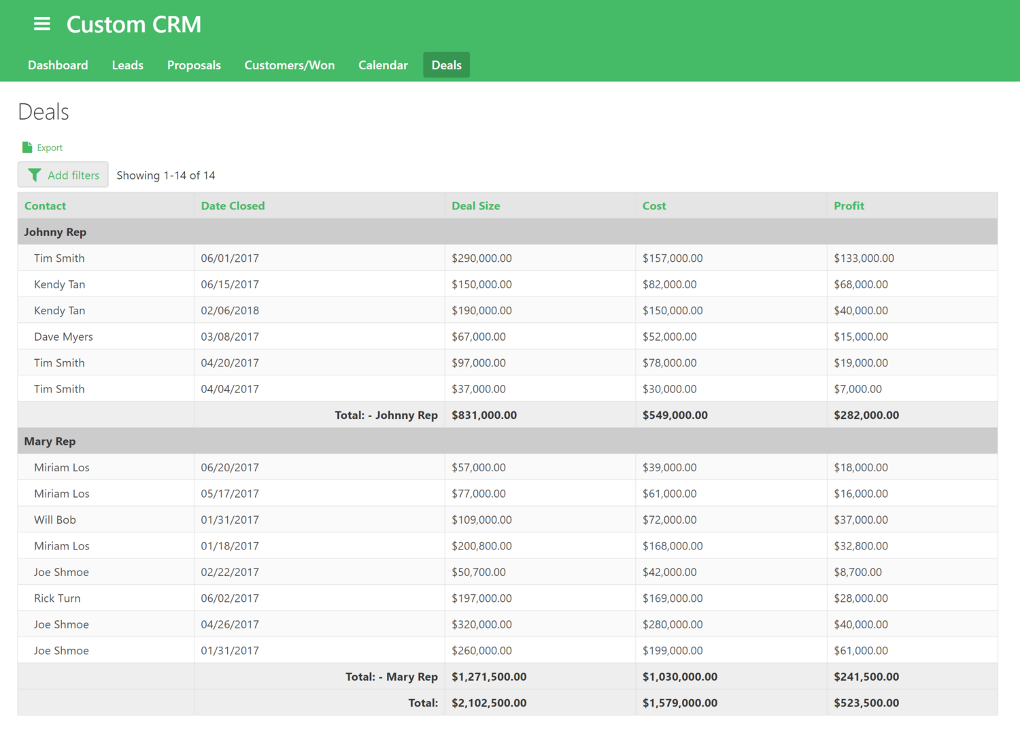Collapse the Johnny Rep group

55,232
